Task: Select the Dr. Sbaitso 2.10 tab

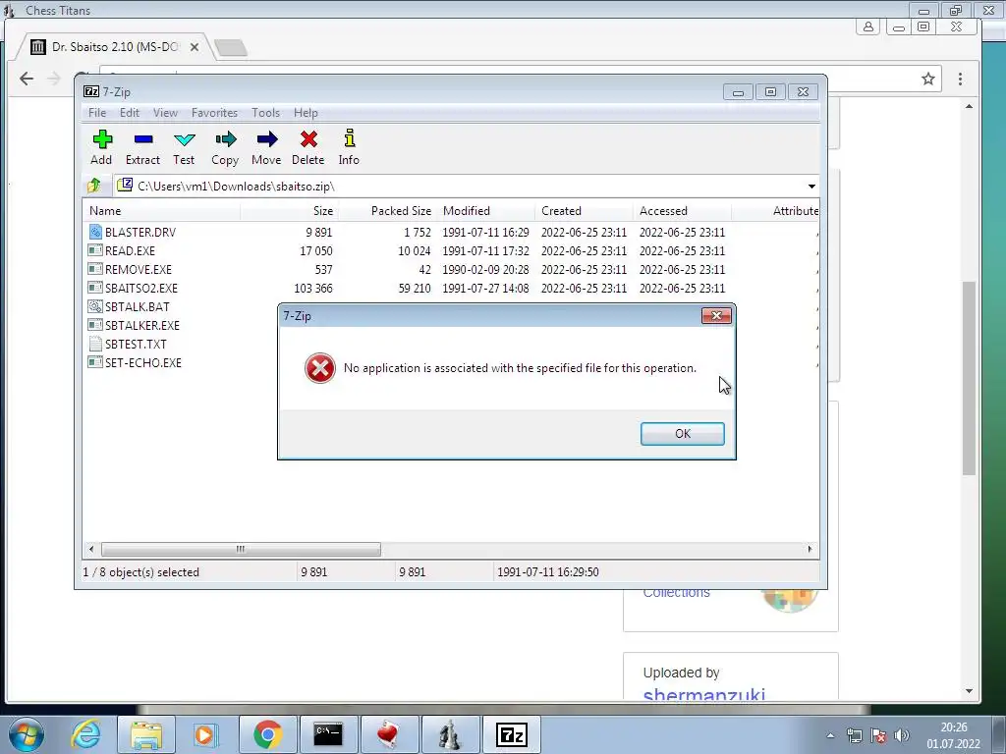Action: [116, 47]
